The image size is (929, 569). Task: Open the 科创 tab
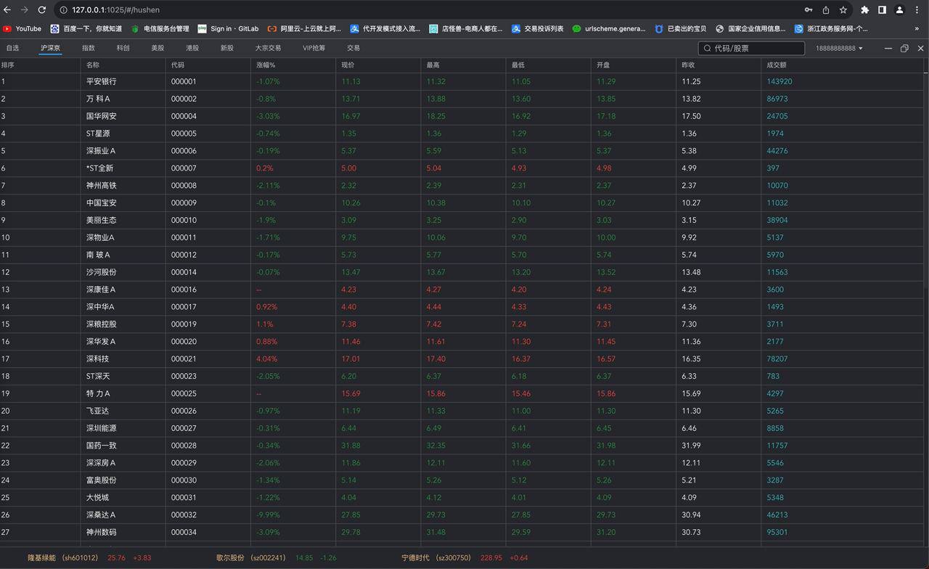pyautogui.click(x=123, y=48)
